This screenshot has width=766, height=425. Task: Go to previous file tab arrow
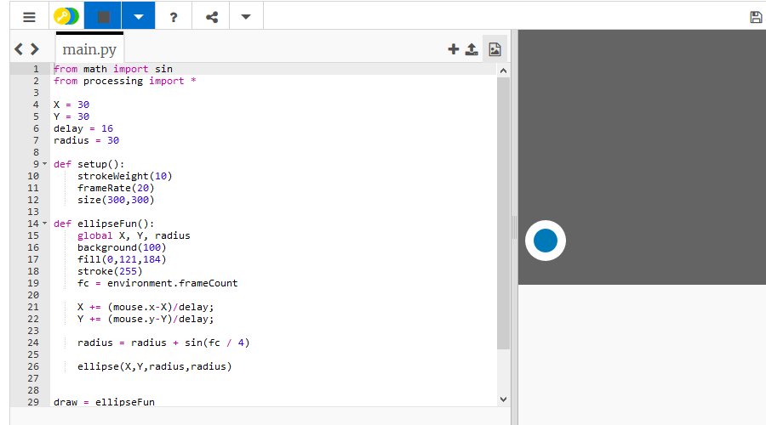[x=19, y=48]
